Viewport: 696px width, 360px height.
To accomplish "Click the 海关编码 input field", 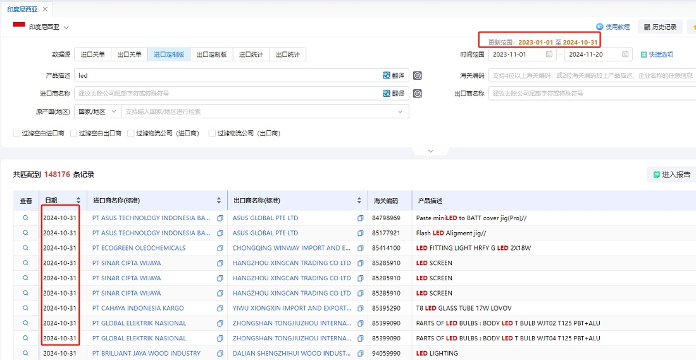I will (592, 75).
